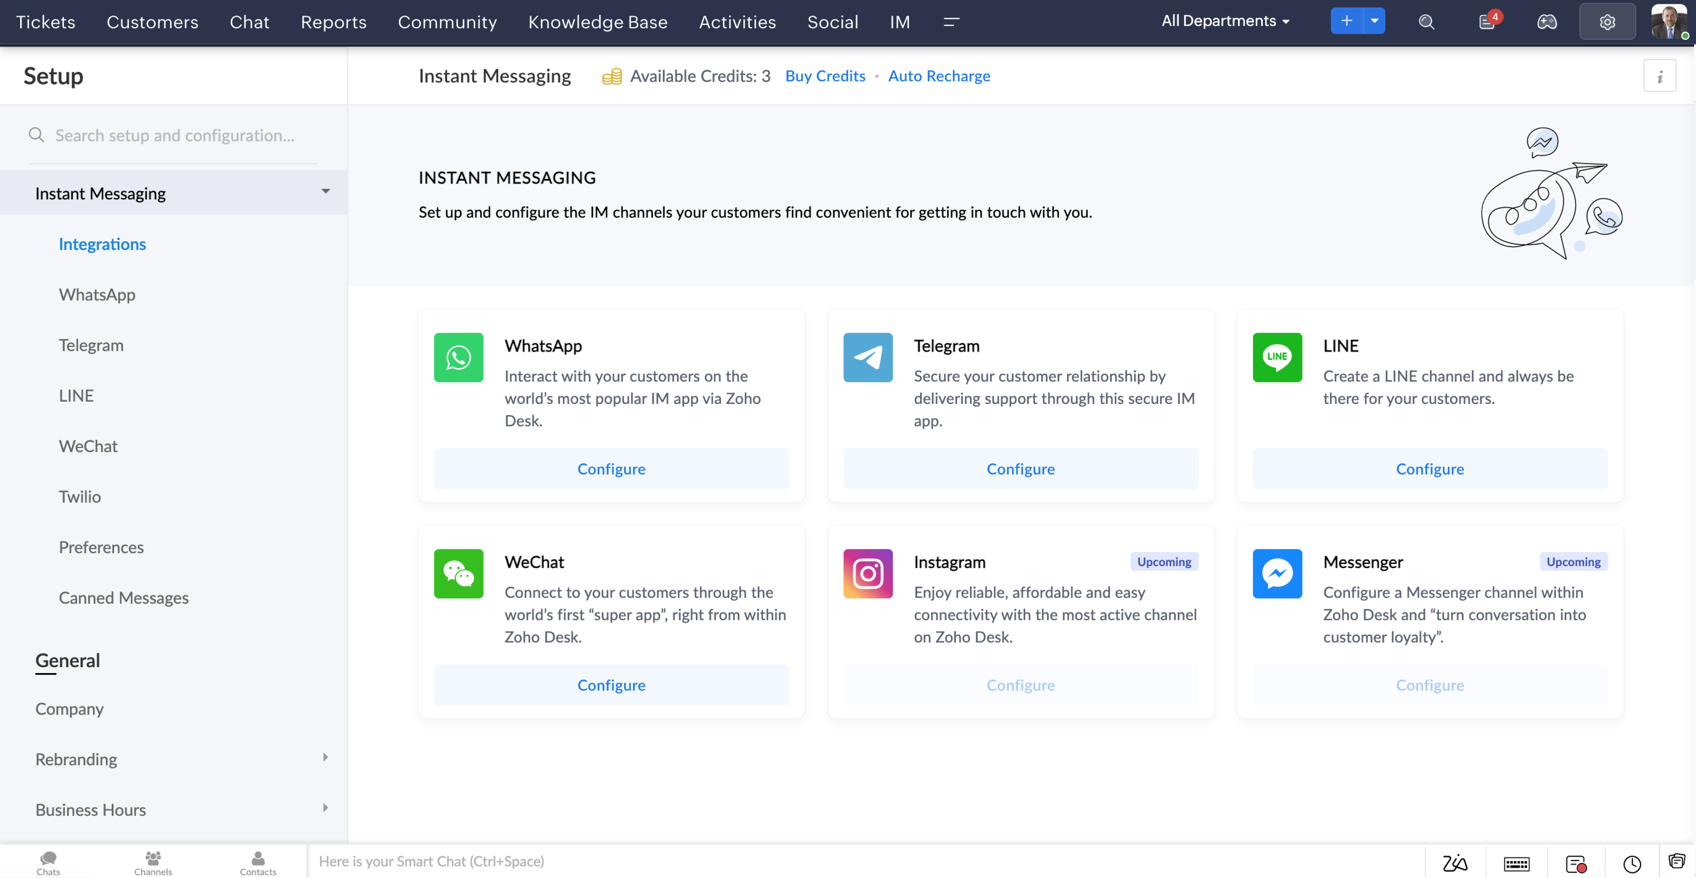
Task: Open the search magnifier in top bar
Action: click(x=1426, y=22)
